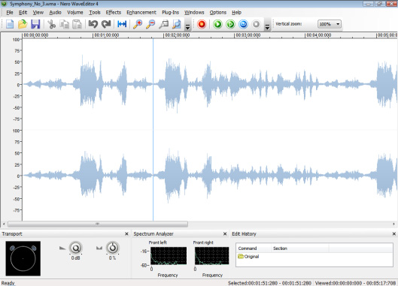The width and height of the screenshot is (398, 286).
Task: Click the Command column header
Action: (x=254, y=248)
